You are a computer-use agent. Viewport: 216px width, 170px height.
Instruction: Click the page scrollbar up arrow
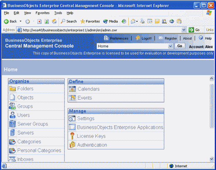click(x=211, y=79)
